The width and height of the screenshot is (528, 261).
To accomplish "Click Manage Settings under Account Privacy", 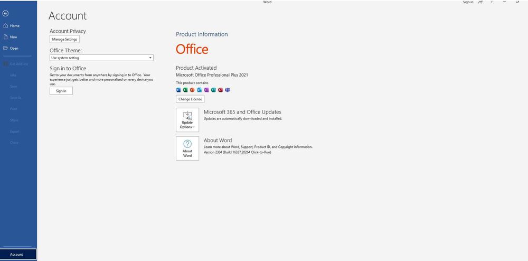I will click(64, 40).
